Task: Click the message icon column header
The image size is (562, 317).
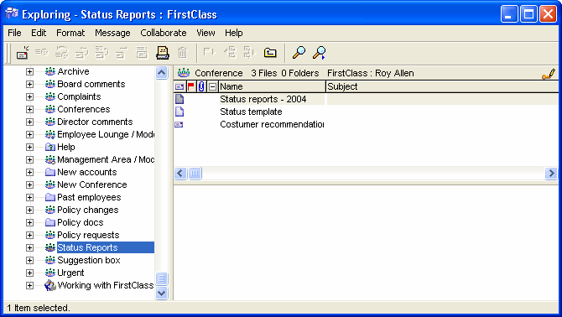Action: [180, 86]
